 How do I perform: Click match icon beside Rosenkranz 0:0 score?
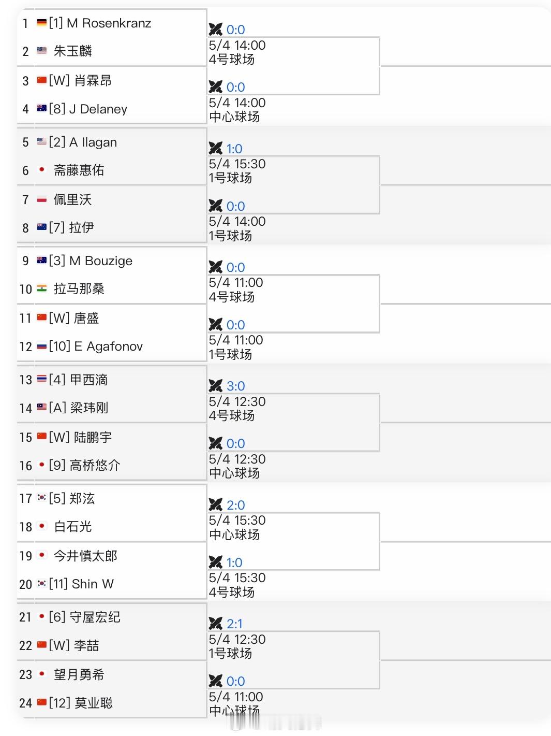[216, 30]
